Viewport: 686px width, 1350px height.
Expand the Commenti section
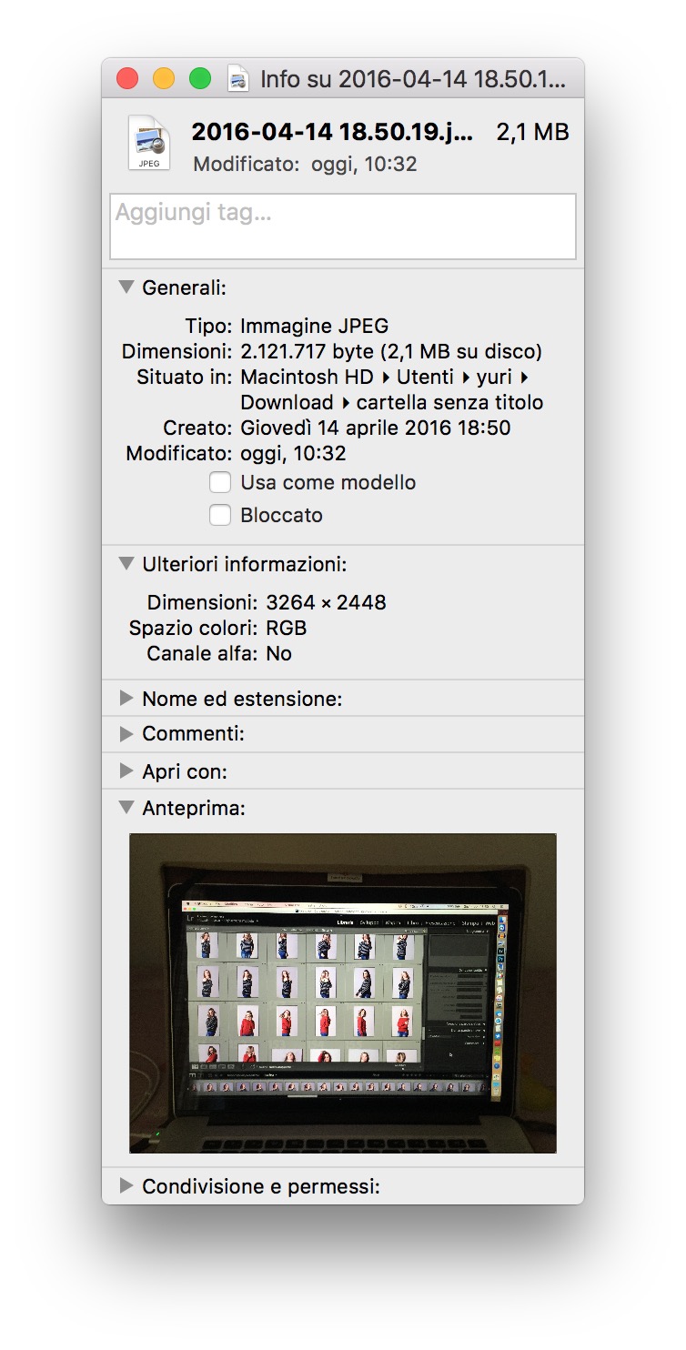pyautogui.click(x=126, y=733)
